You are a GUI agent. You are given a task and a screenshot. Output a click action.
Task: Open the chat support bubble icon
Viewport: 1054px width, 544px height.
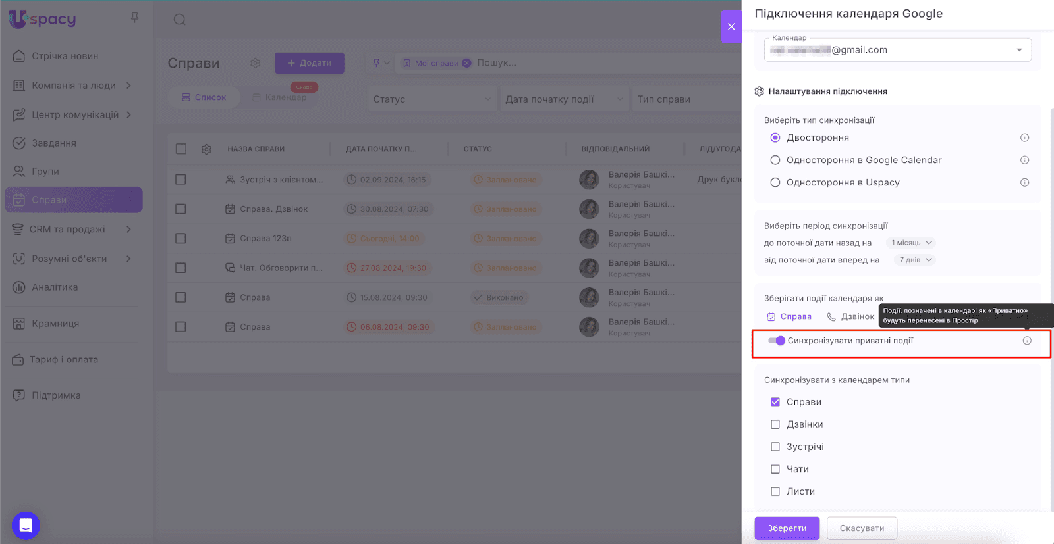coord(26,525)
